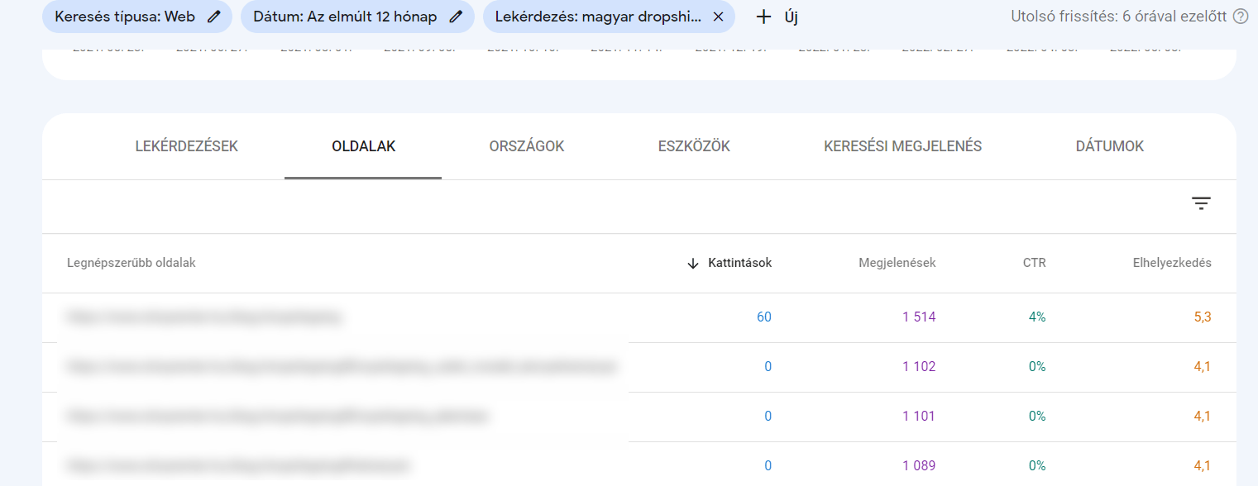Screen dimensions: 1258x486
Task: Select the Oldalak tab
Action: [x=363, y=146]
